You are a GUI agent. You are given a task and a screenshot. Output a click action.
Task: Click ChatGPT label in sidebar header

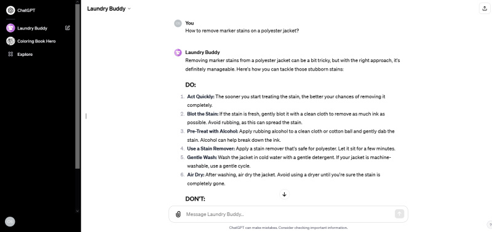(x=26, y=10)
